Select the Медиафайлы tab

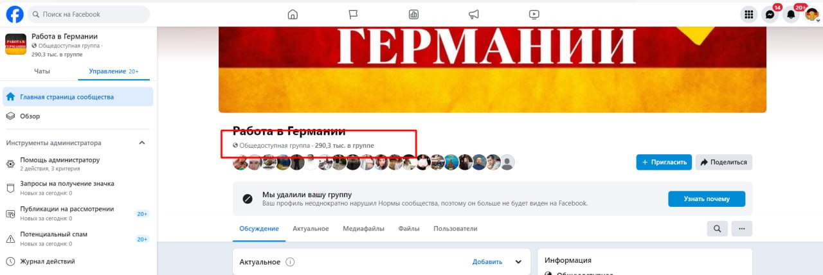[x=364, y=229]
